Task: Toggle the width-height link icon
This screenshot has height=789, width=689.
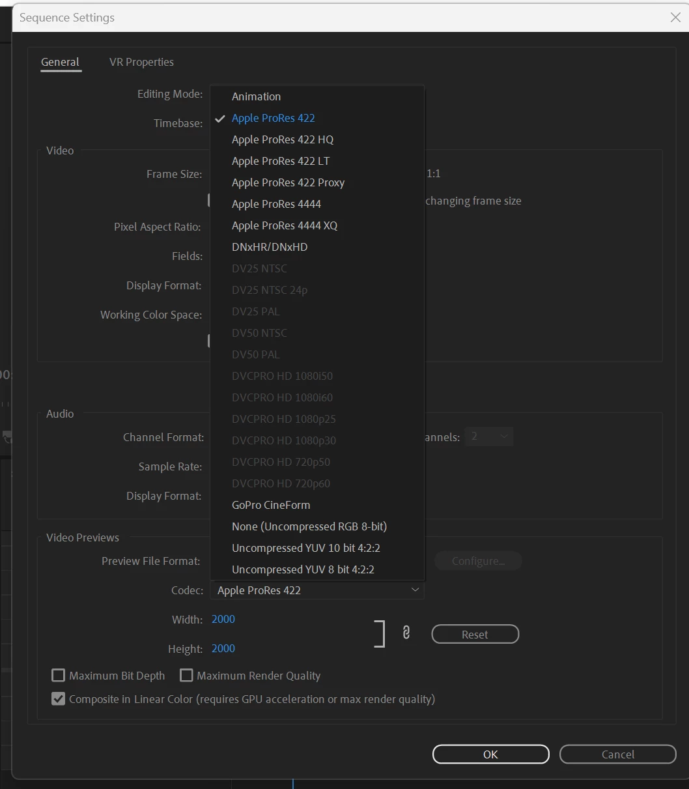Action: [x=406, y=633]
